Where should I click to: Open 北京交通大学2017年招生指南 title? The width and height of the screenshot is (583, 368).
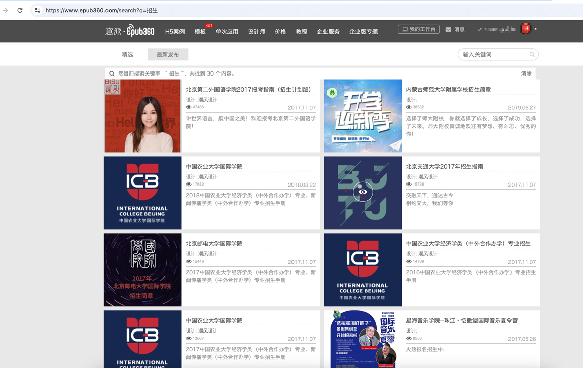pos(444,167)
